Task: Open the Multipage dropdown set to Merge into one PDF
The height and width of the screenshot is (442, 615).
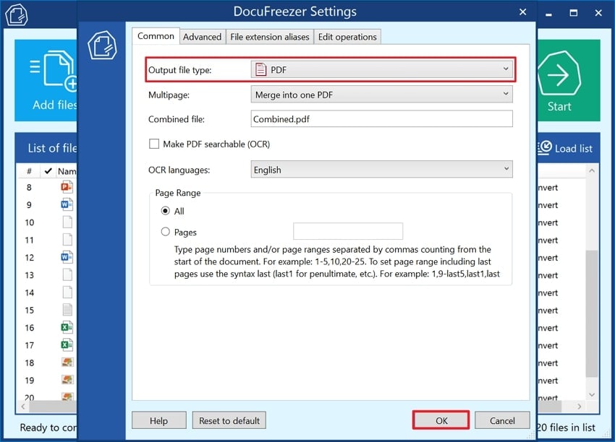Action: pos(381,95)
